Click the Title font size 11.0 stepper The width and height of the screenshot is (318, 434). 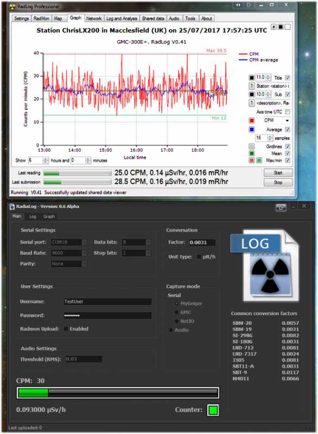pyautogui.click(x=268, y=78)
